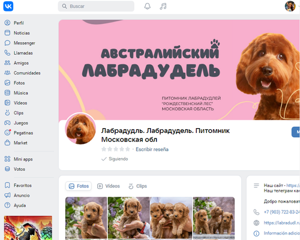This screenshot has width=300, height=240.
Task: Open Market label in sidebar
Action: pos(20,143)
